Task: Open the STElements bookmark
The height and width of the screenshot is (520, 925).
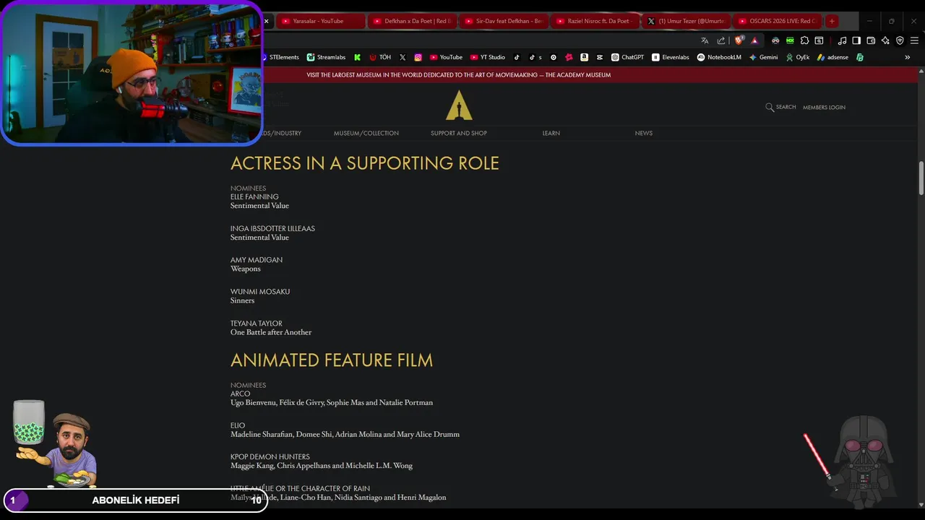Action: 280,57
